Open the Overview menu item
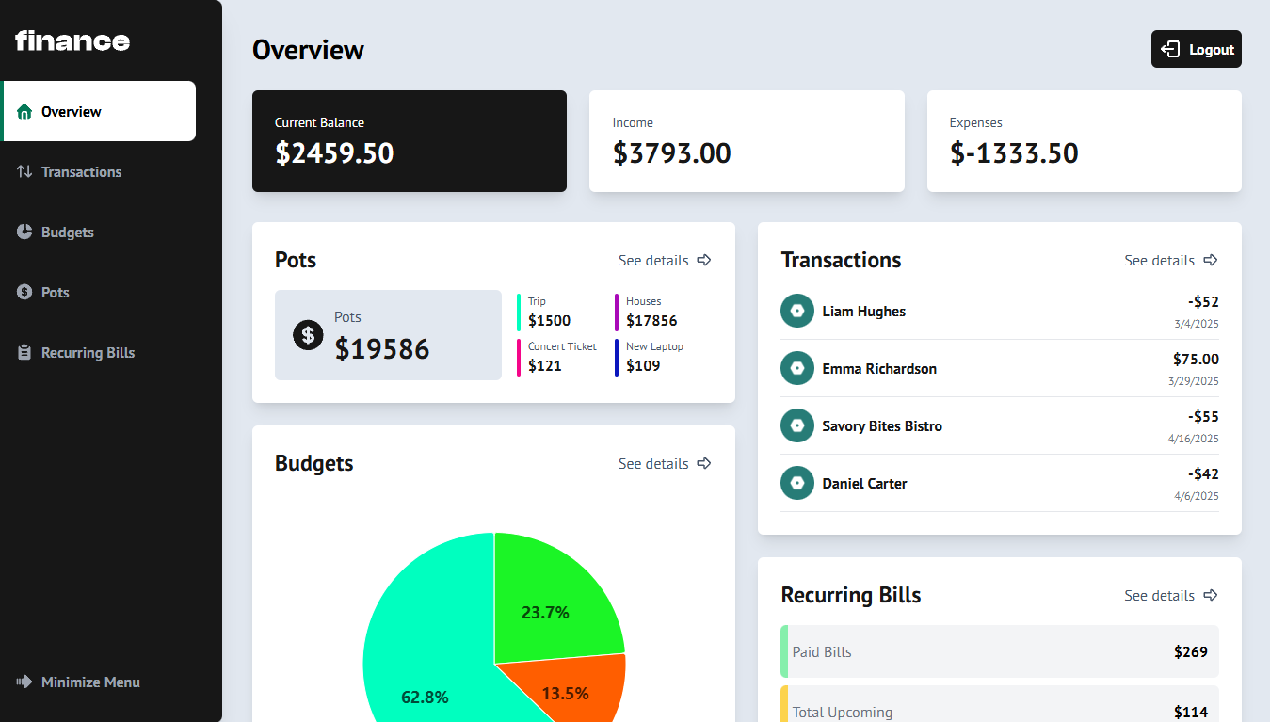 tap(99, 111)
